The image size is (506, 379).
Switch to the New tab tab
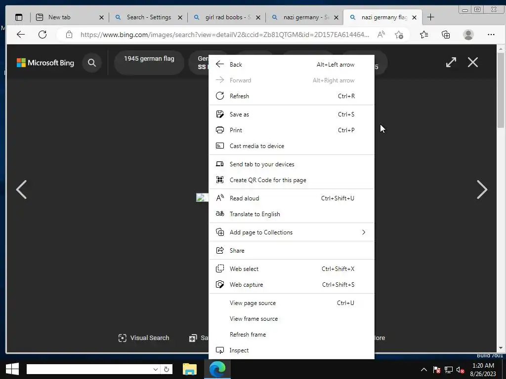69,17
